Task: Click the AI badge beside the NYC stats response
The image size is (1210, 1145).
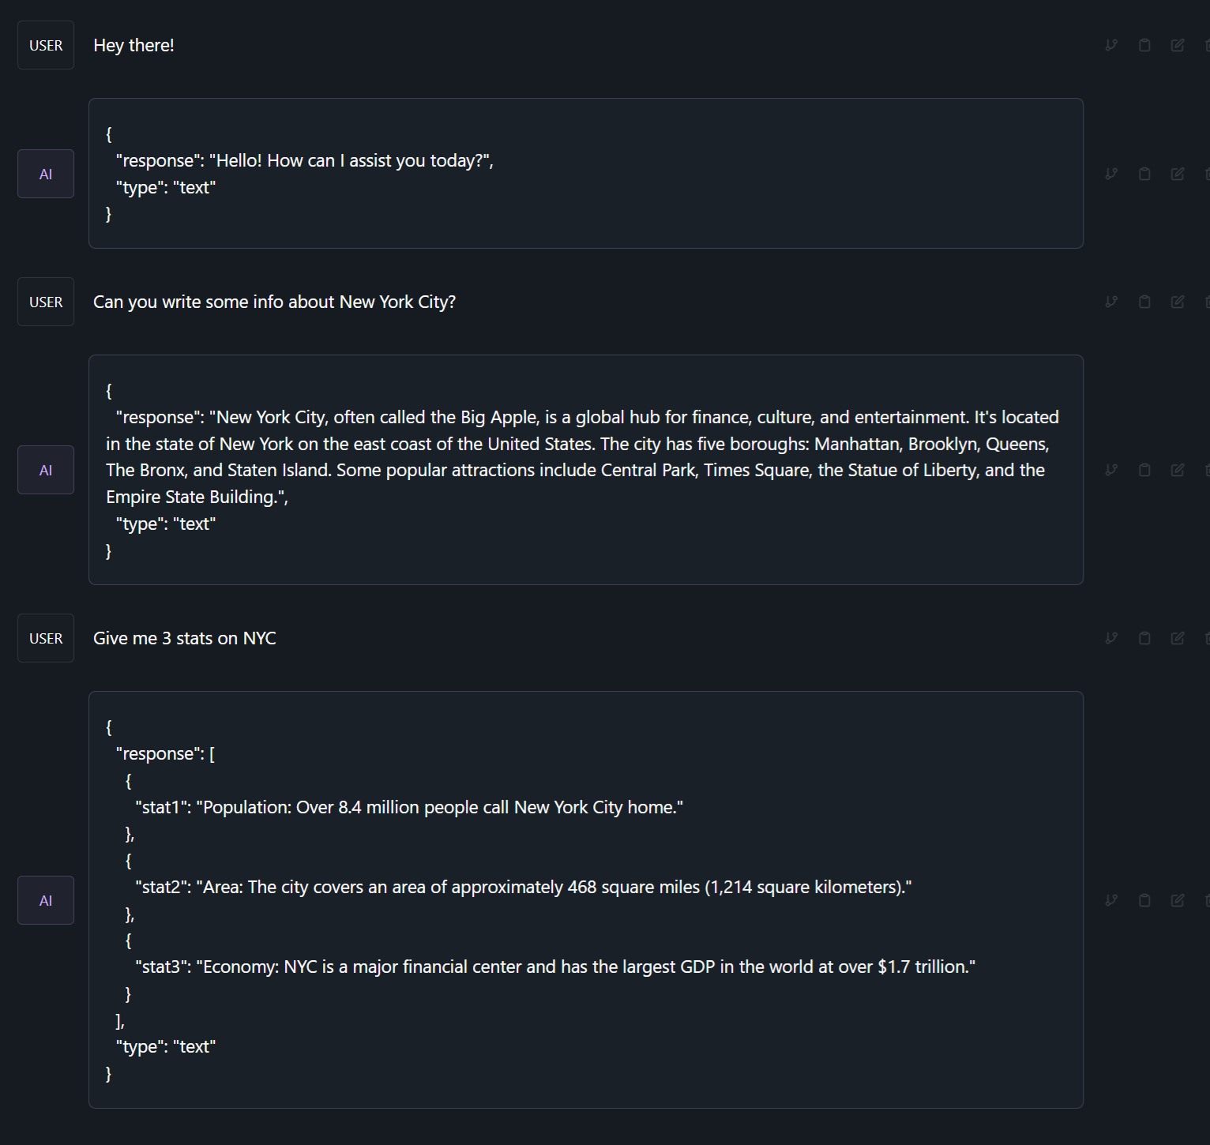Action: tap(46, 900)
